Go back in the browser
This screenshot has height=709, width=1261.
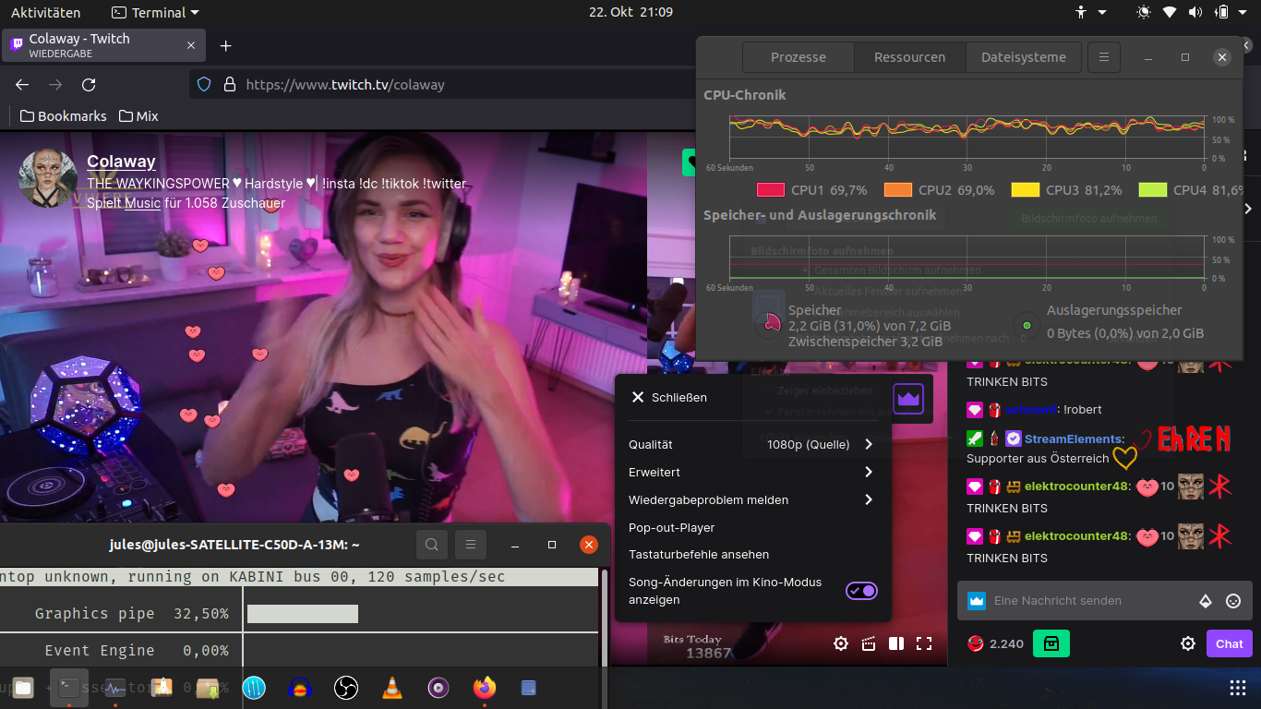(x=22, y=85)
